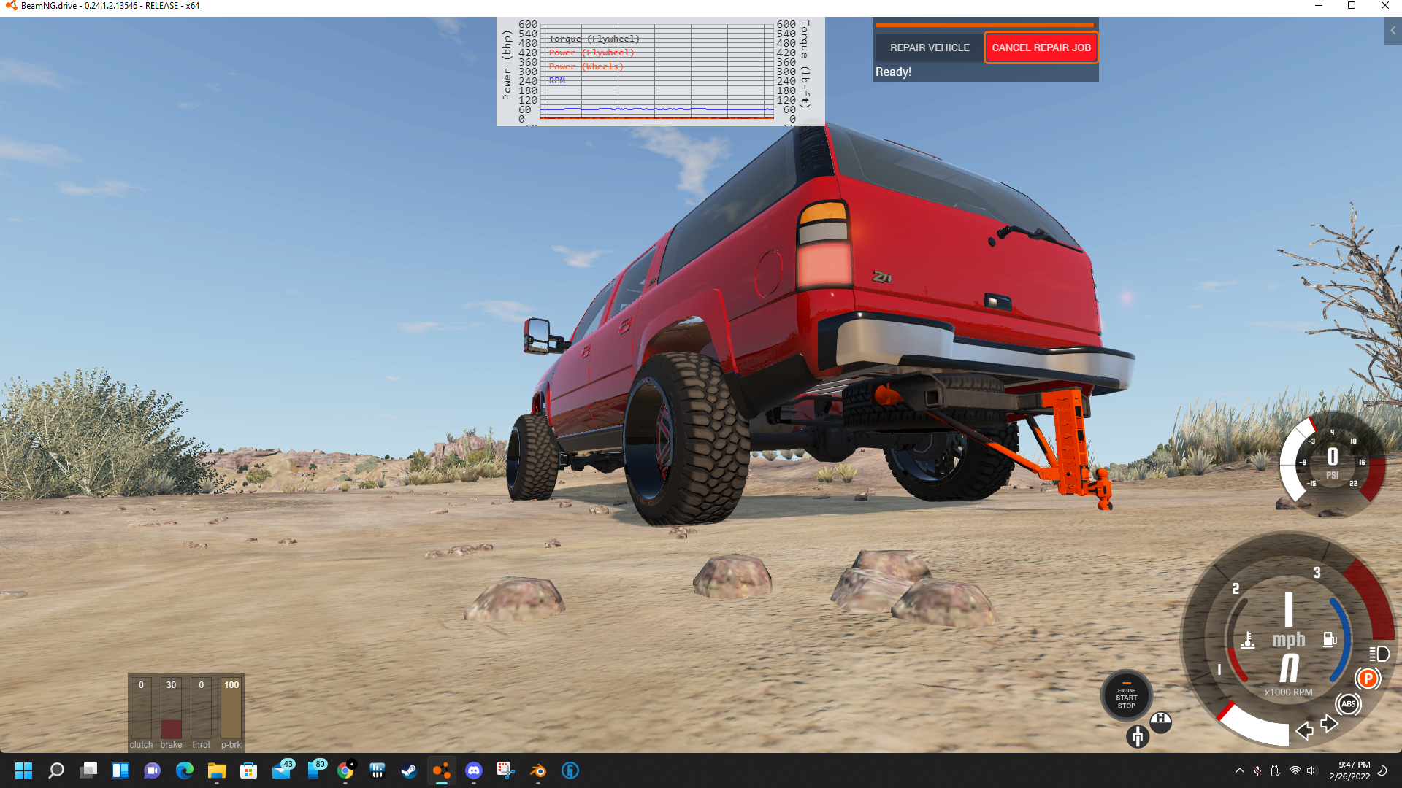Click the CANCEL REPAIR JOB button

[1041, 47]
